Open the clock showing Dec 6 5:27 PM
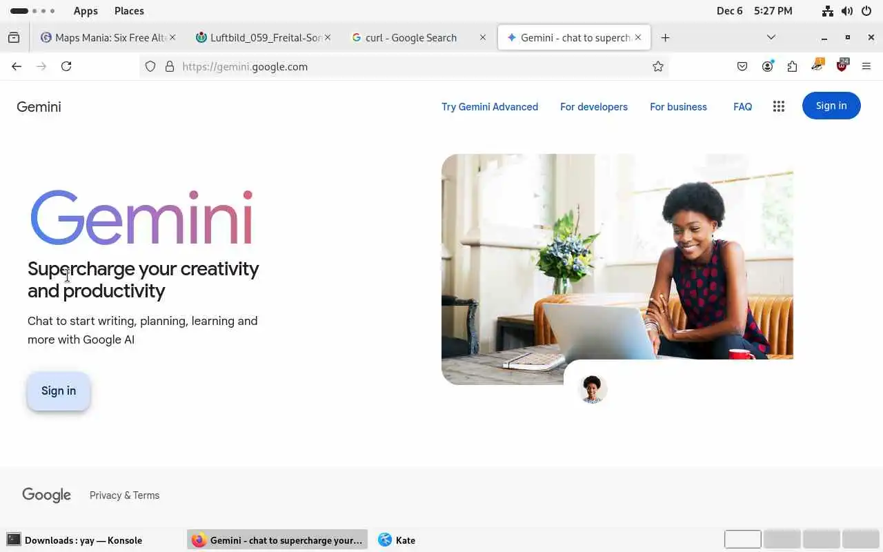883x552 pixels. [754, 11]
